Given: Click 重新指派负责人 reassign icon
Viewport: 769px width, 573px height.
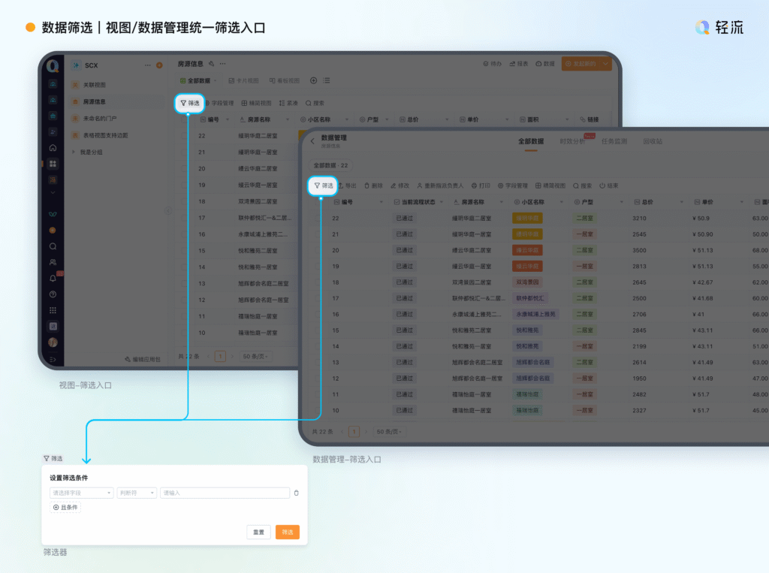Looking at the screenshot, I should point(440,185).
